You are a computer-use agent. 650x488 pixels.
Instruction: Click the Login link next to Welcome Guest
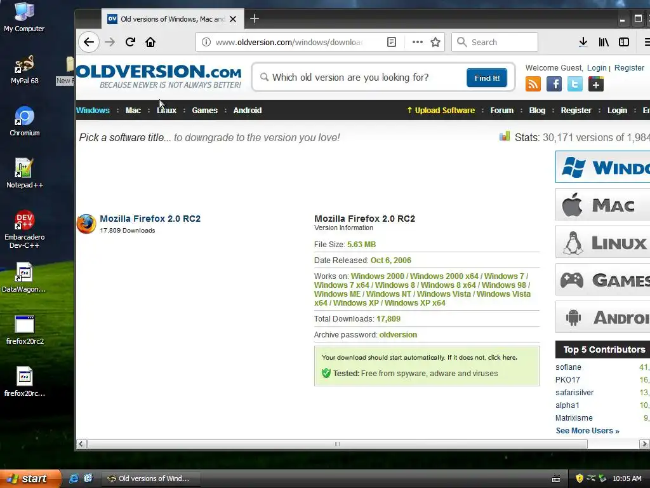pyautogui.click(x=597, y=67)
